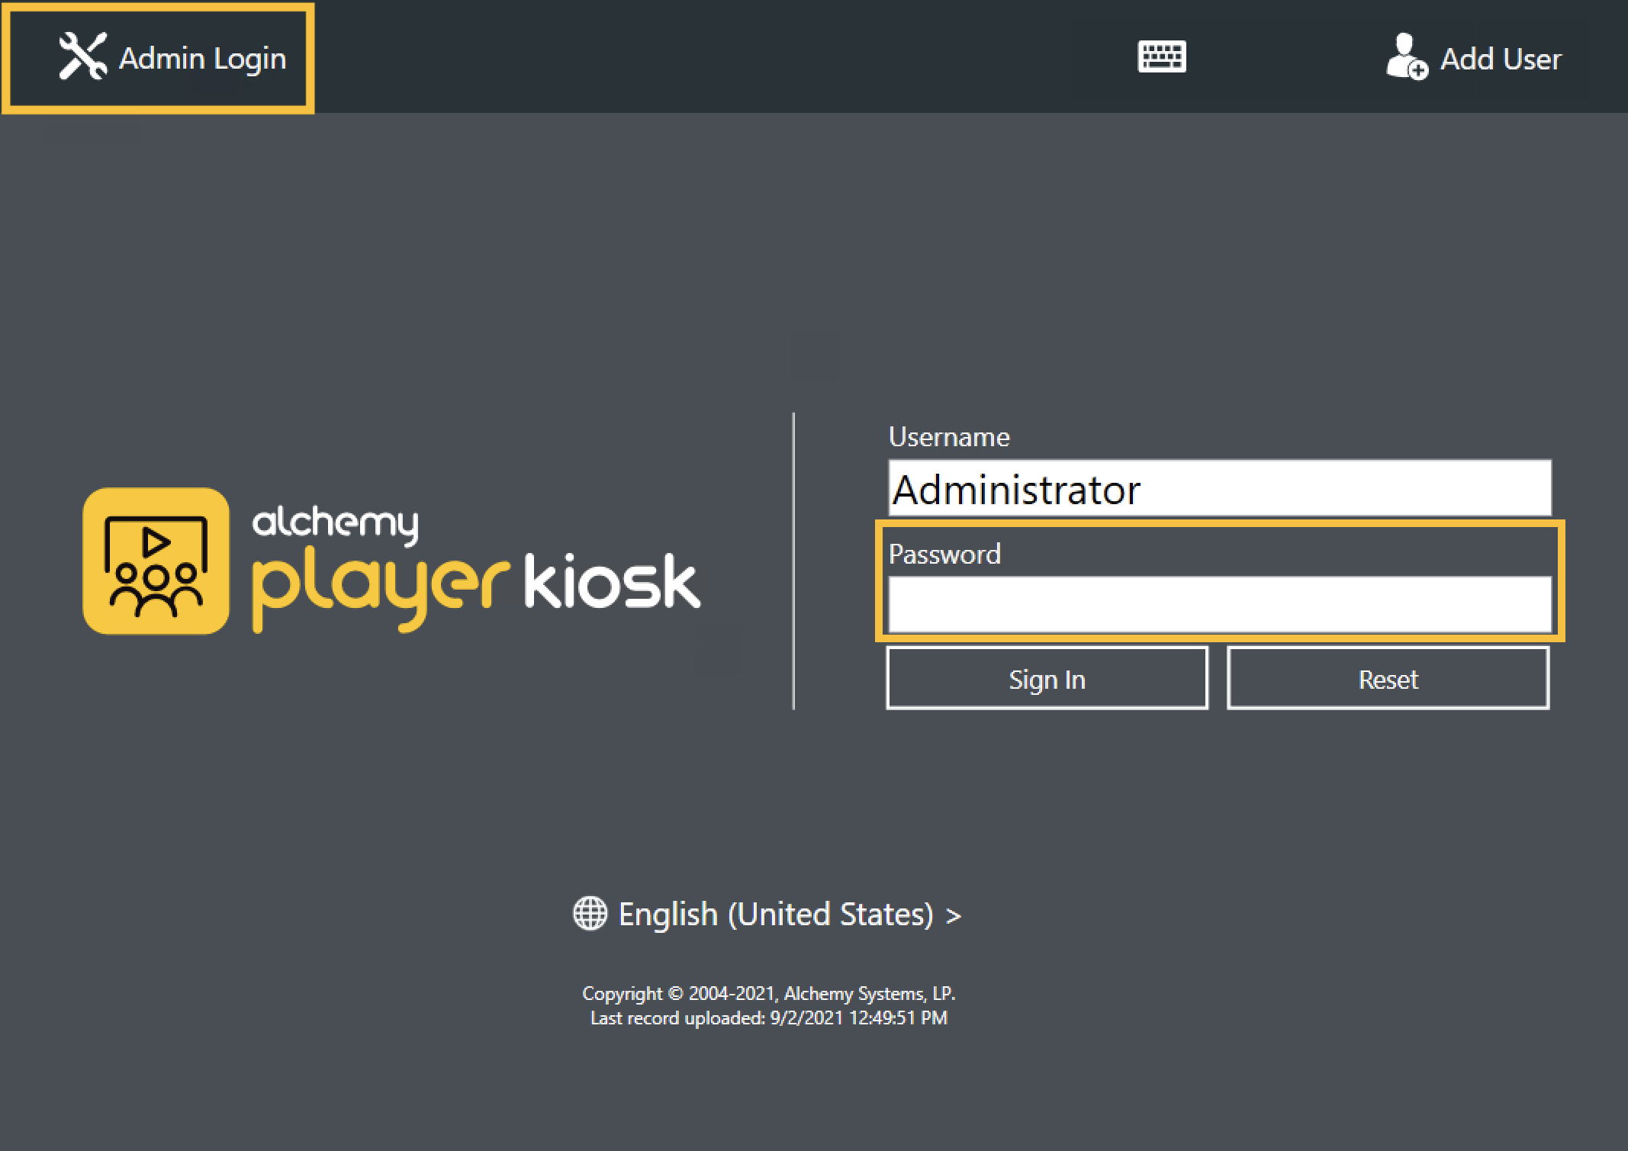1628x1151 pixels.
Task: Click the yellow Player Kiosk logo icon
Action: [156, 561]
